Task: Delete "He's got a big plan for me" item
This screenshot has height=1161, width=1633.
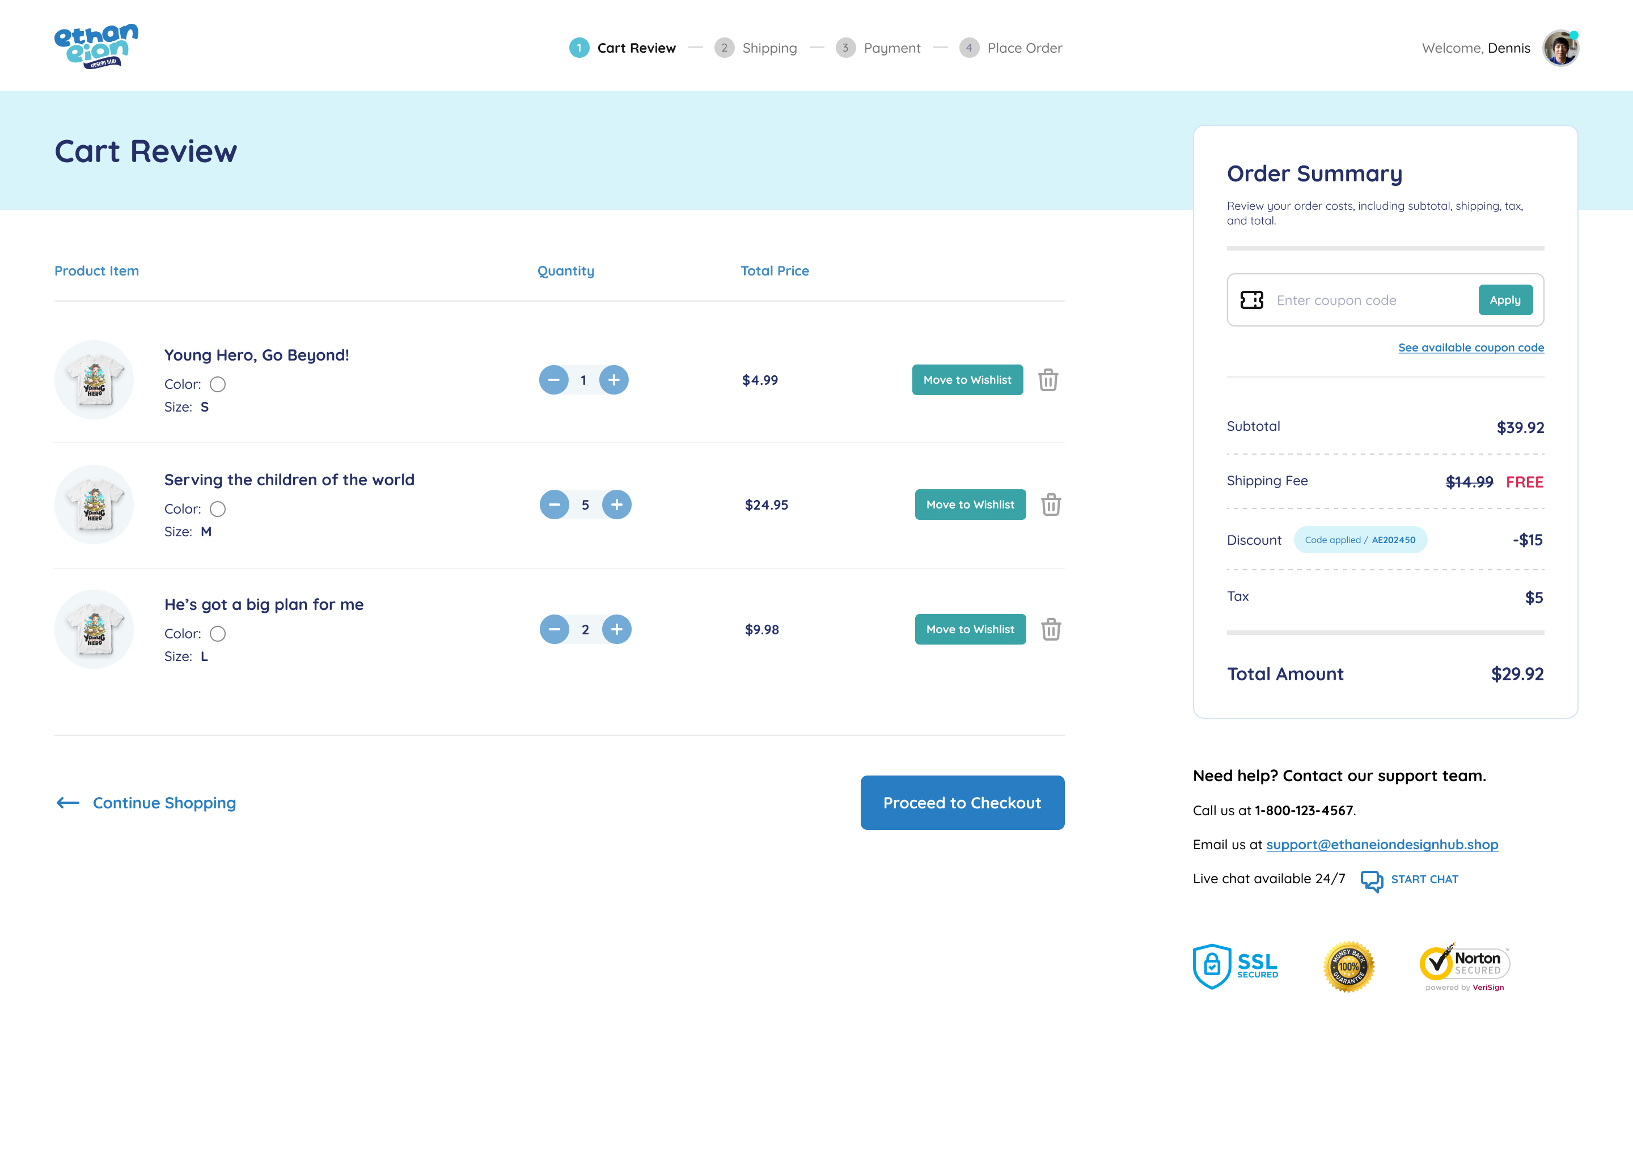Action: tap(1051, 629)
